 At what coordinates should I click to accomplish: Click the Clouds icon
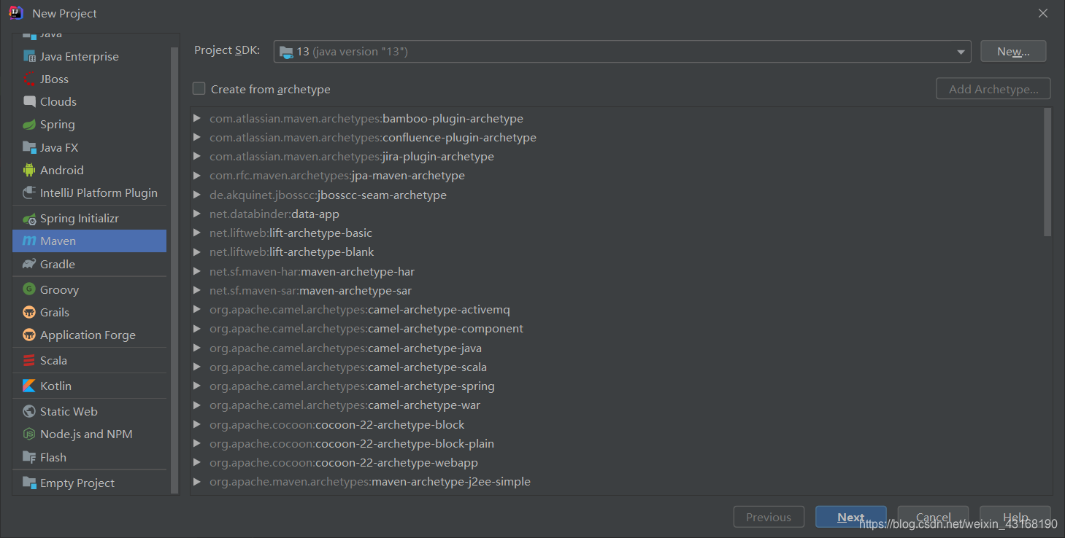click(29, 101)
